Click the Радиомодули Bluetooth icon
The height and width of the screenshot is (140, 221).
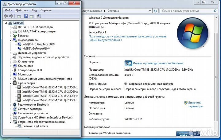(15, 105)
